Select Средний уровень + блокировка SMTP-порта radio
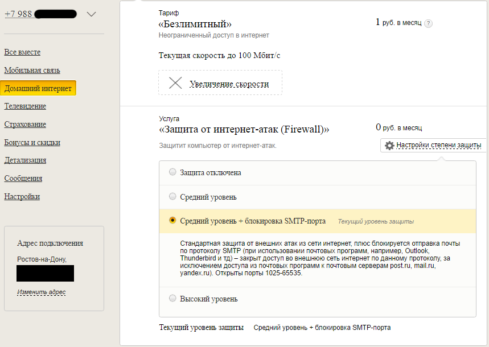 click(x=172, y=221)
